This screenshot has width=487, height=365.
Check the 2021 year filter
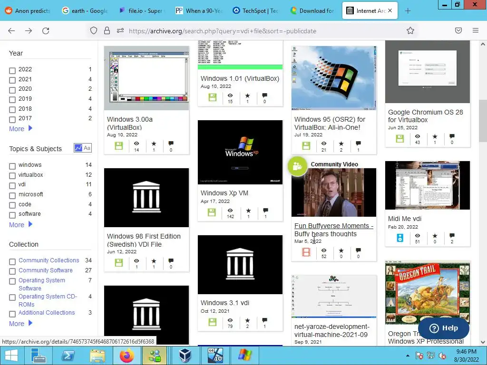click(x=12, y=80)
